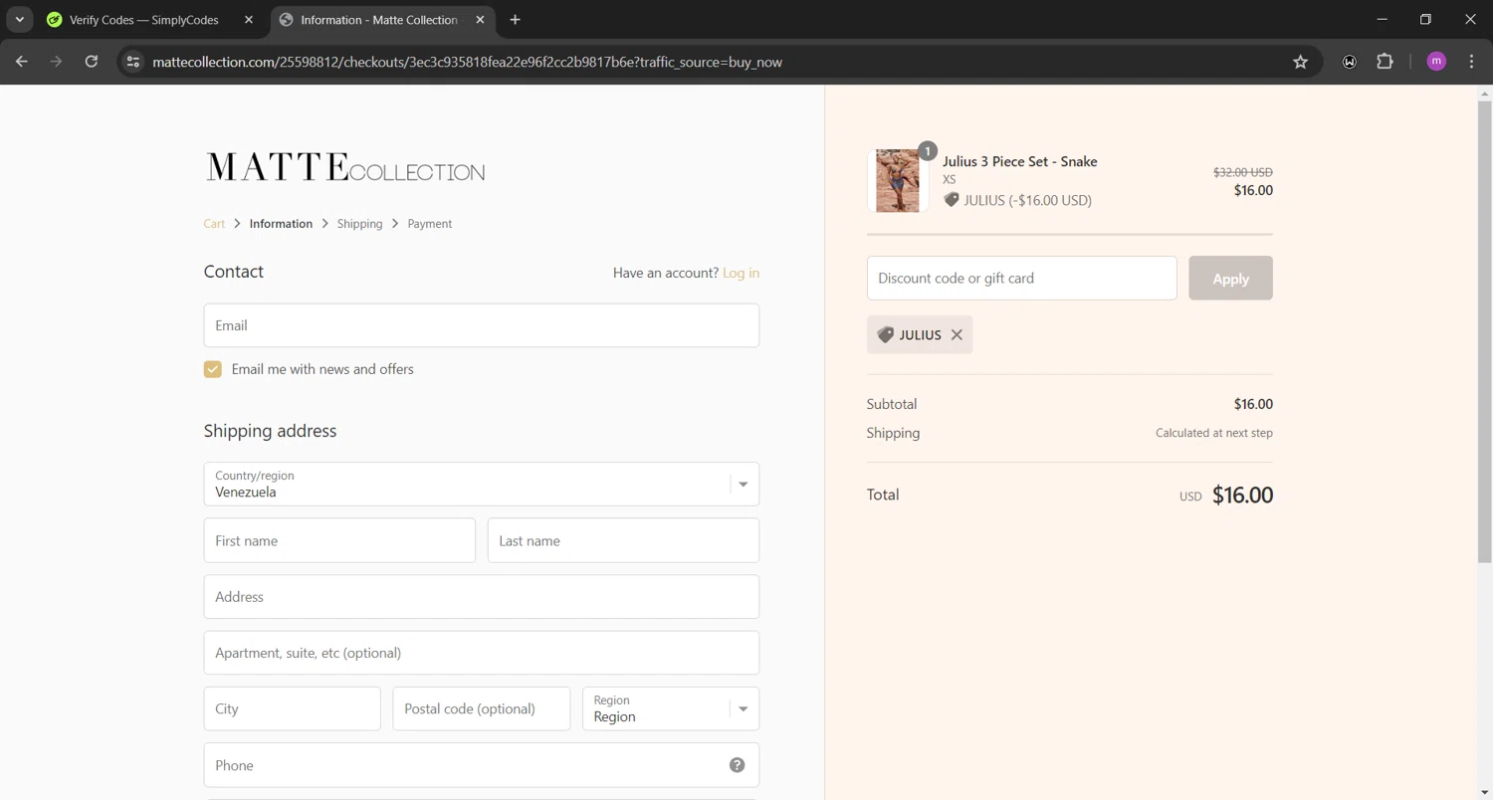Click the Postal code field
The width and height of the screenshot is (1493, 800).
tap(482, 709)
